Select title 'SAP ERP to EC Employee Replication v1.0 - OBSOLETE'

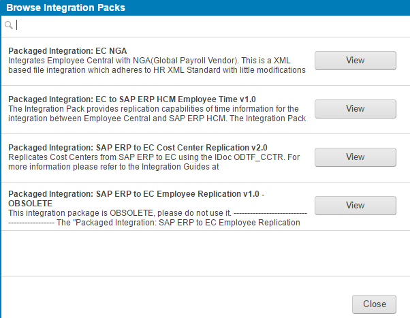pyautogui.click(x=136, y=198)
